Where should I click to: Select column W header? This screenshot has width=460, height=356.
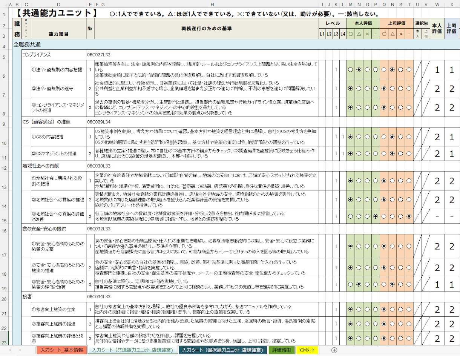[x=437, y=4]
